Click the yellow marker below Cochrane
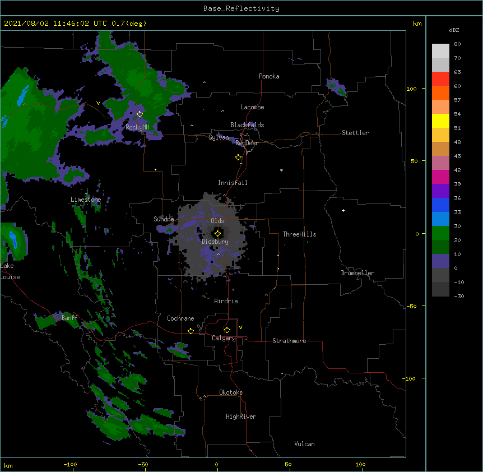 [191, 331]
